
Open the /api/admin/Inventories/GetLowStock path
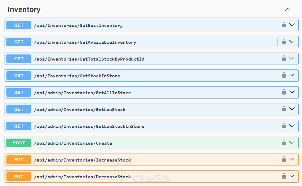pos(80,110)
